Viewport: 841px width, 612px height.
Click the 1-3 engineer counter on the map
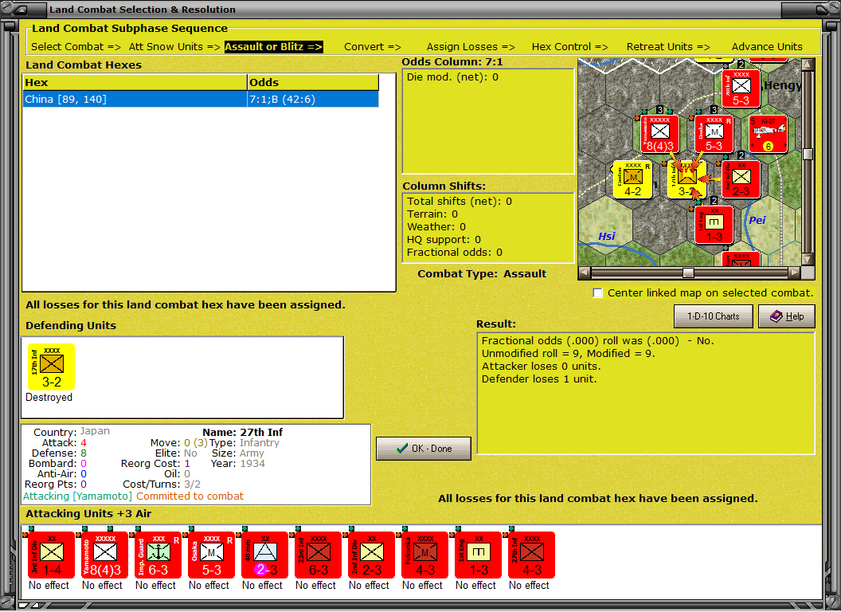coord(714,225)
